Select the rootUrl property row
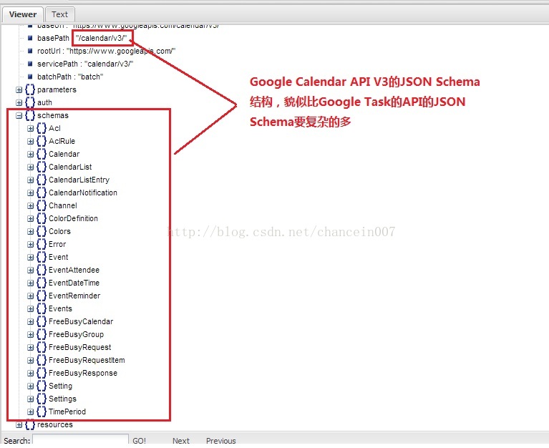549x448 pixels. (x=107, y=51)
